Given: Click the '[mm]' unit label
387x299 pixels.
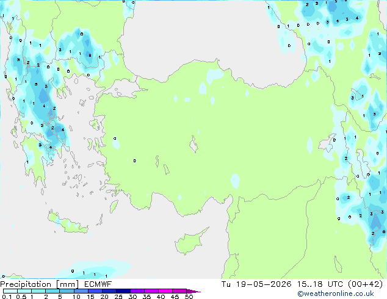Looking at the screenshot, I should click(x=67, y=284).
